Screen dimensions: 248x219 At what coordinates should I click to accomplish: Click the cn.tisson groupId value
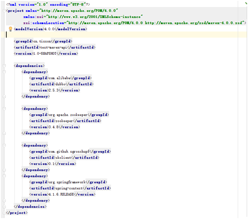pos(42,41)
